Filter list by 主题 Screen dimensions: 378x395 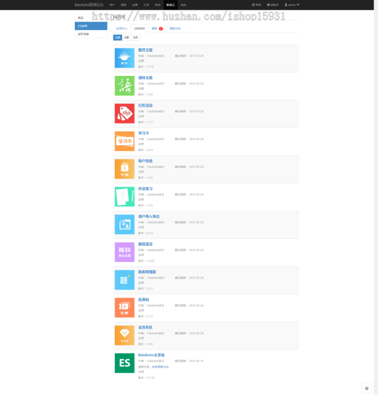(126, 37)
